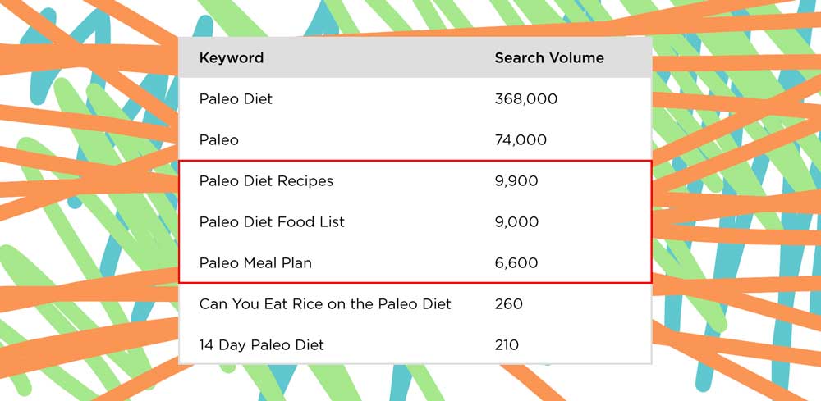Click the 9,000 search volume value
Viewport: 821px width, 401px height.
pyautogui.click(x=516, y=221)
